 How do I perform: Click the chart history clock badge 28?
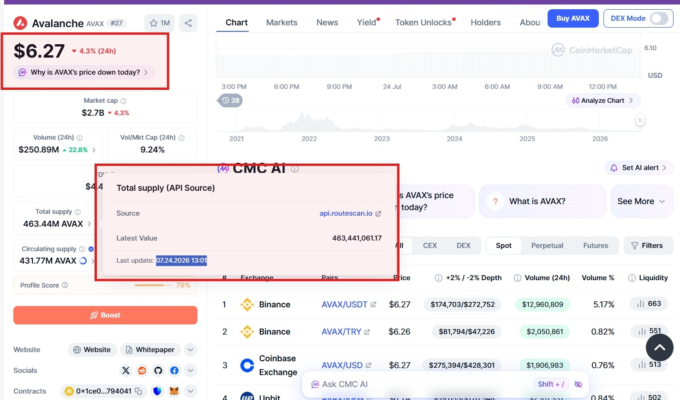(x=230, y=100)
